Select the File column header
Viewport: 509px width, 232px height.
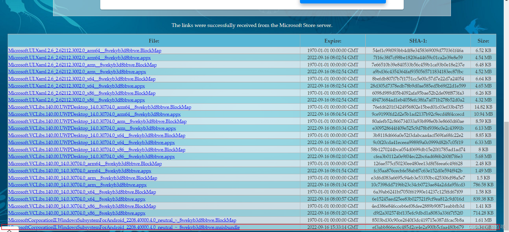154,41
